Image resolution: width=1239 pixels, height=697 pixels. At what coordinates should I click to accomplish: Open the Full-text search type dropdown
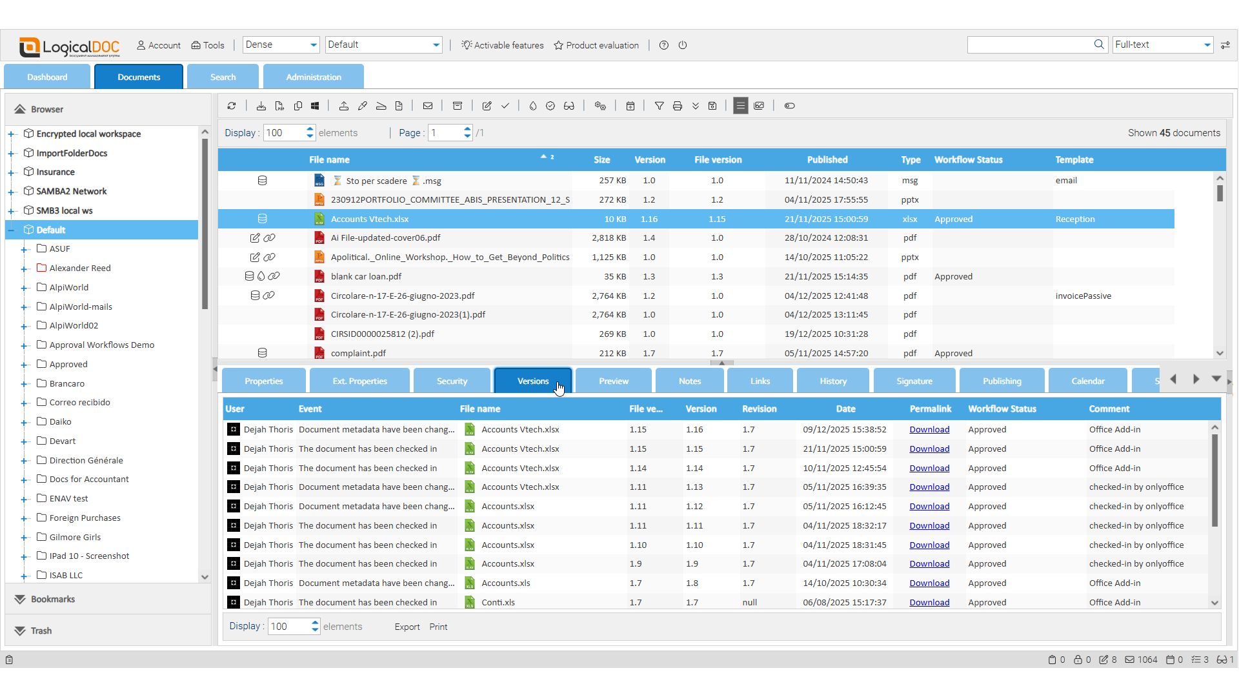(1162, 45)
